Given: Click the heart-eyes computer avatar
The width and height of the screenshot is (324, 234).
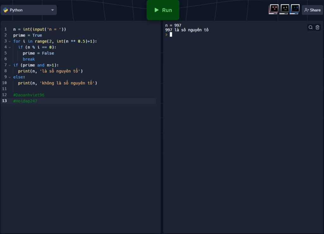Looking at the screenshot, I should tap(274, 9).
